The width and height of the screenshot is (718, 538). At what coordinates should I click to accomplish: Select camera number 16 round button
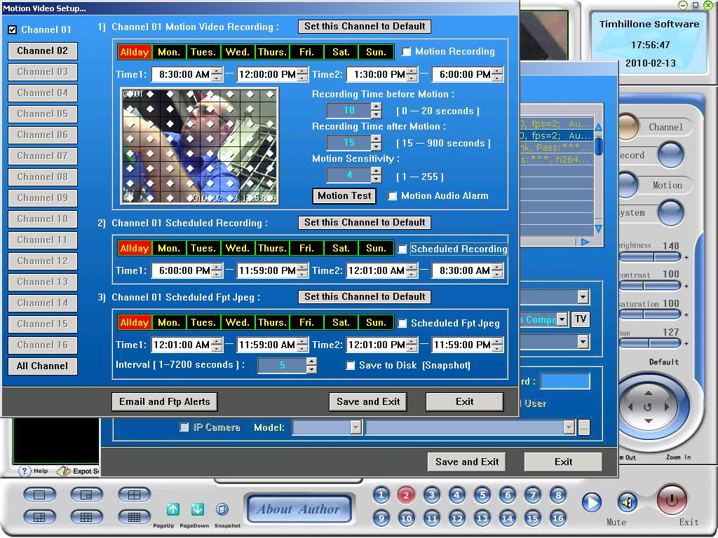[557, 518]
